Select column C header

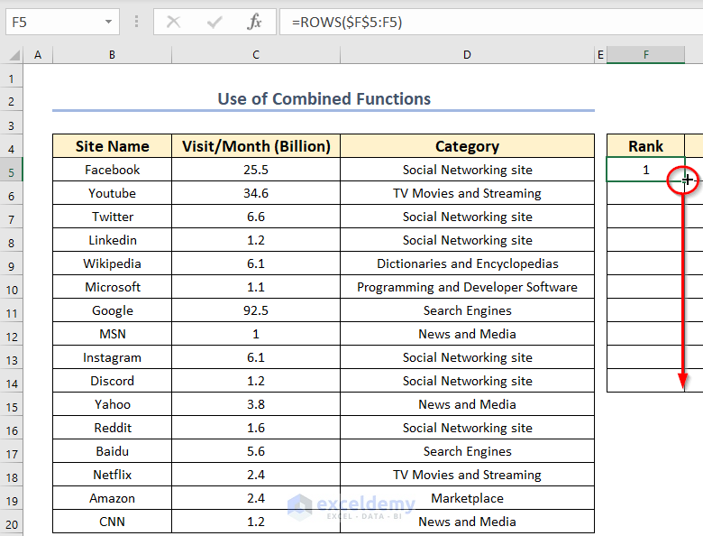tap(256, 55)
